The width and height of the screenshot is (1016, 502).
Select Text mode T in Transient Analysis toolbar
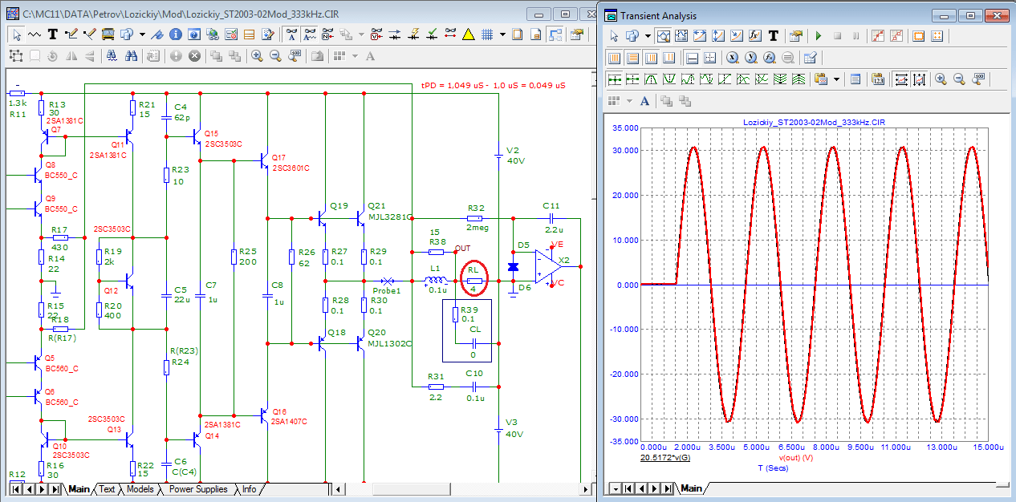pyautogui.click(x=774, y=36)
